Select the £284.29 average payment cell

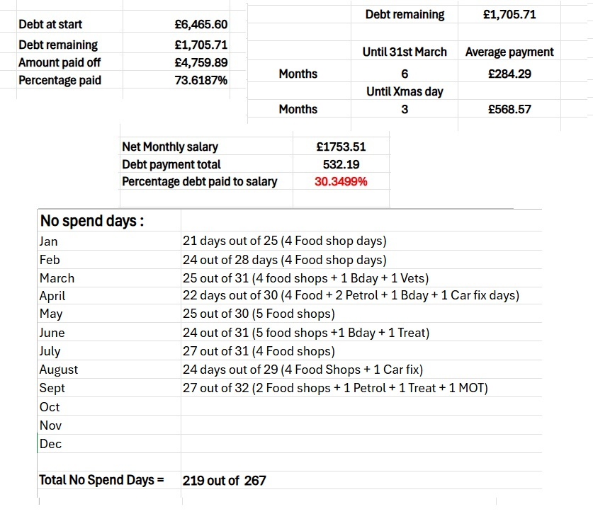pos(509,74)
